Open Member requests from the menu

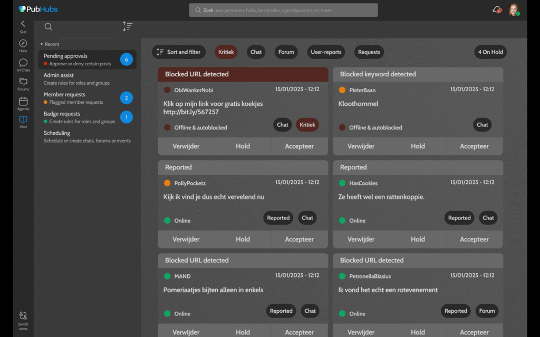[x=74, y=98]
